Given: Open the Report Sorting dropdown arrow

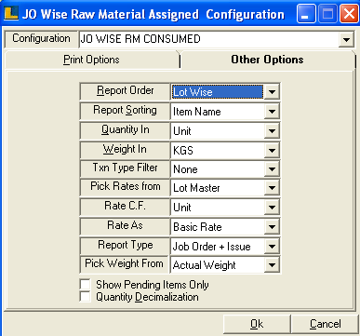Looking at the screenshot, I should 272,112.
